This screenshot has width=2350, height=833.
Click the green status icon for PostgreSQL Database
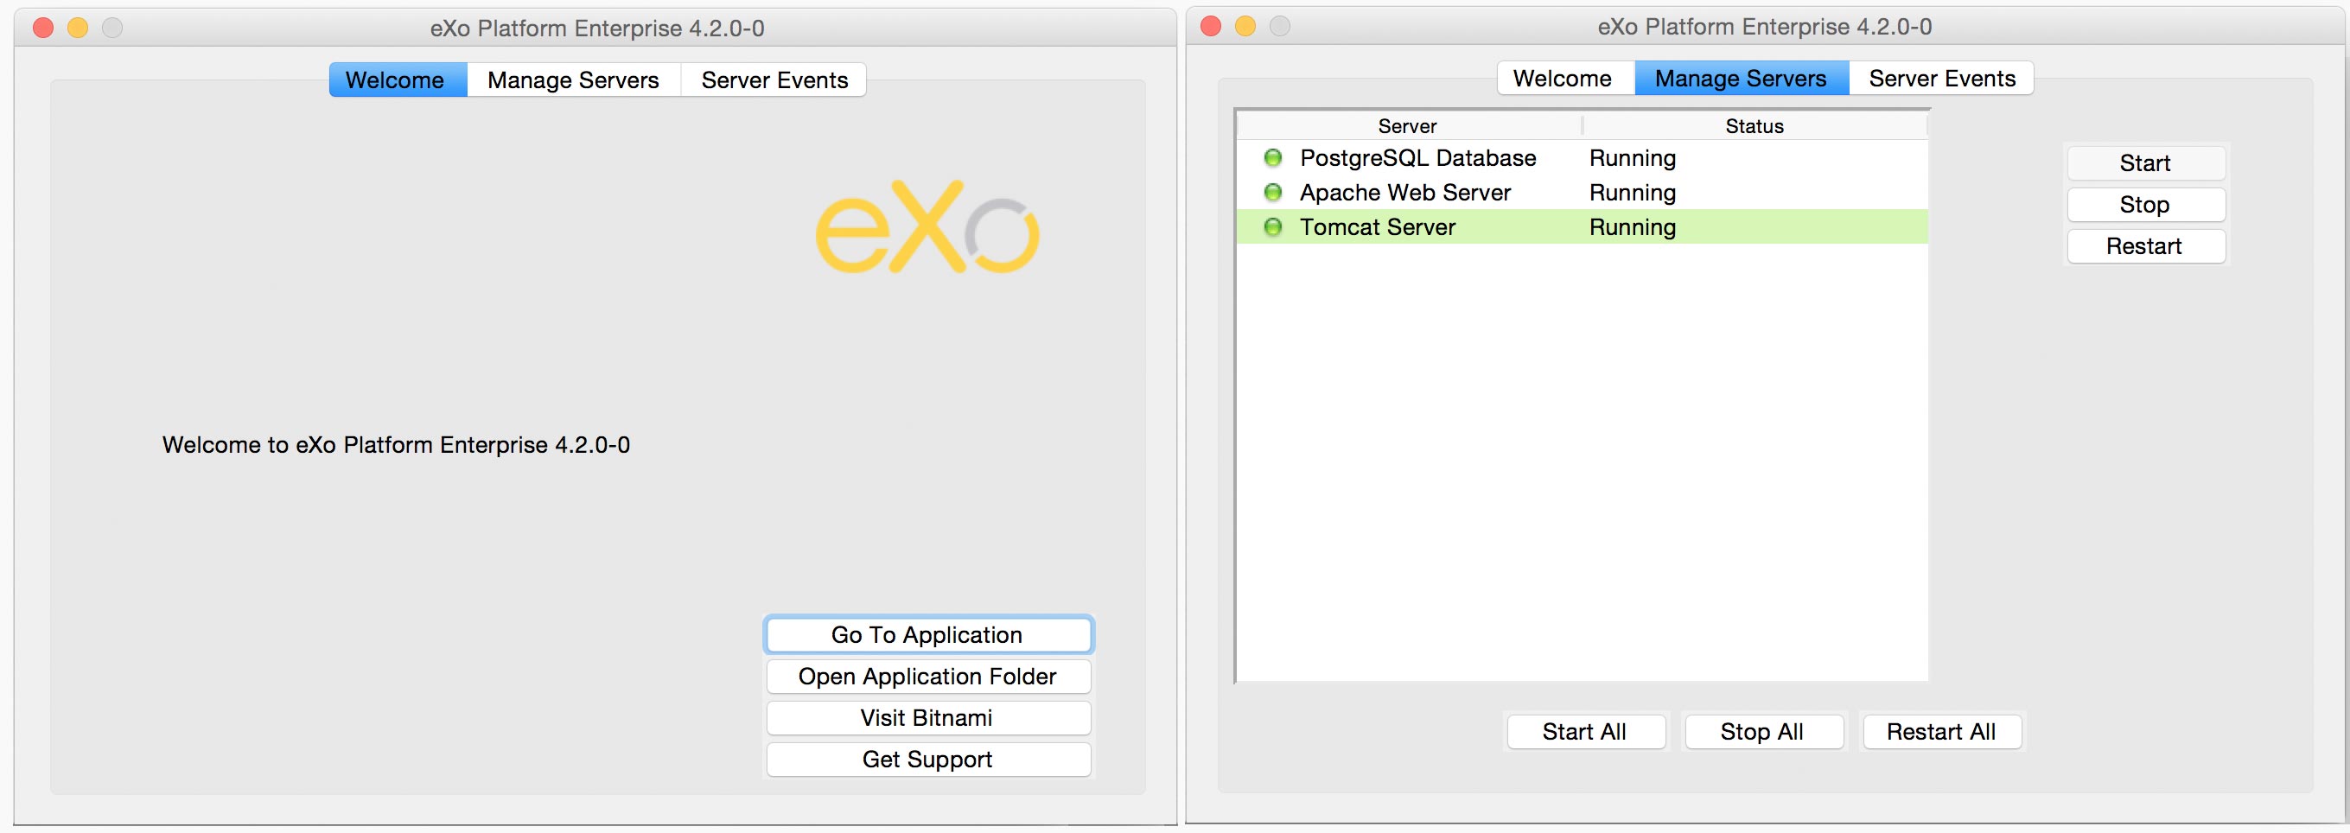pos(1272,158)
